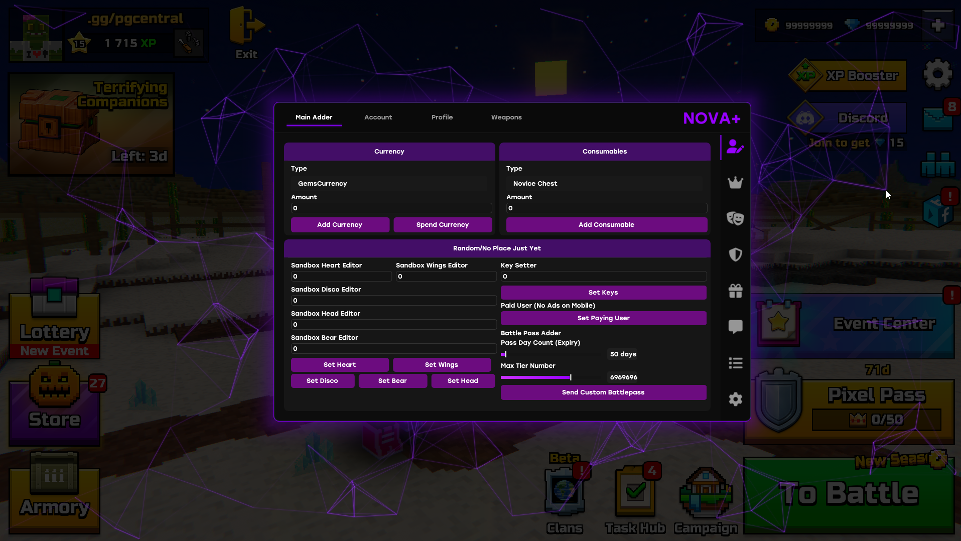The height and width of the screenshot is (541, 961).
Task: Click inside the Key Setter input field
Action: point(602,276)
